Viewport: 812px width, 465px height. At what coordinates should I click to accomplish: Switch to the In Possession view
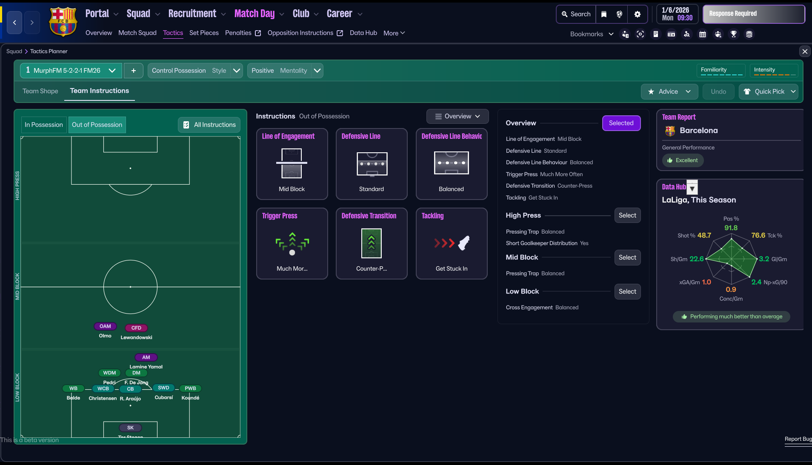[44, 125]
